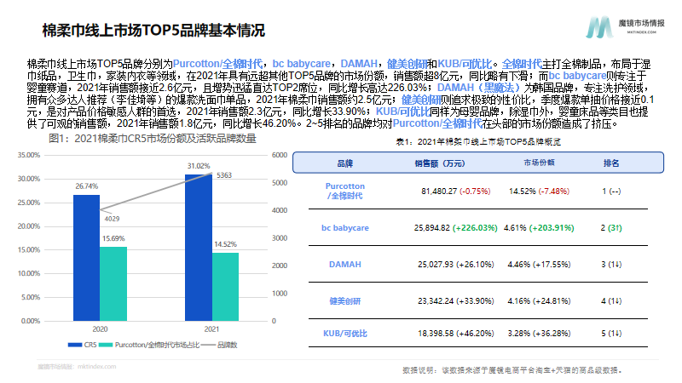This screenshot has width=682, height=383.
Task: Open the DAMAH table brand link
Action: tap(345, 265)
